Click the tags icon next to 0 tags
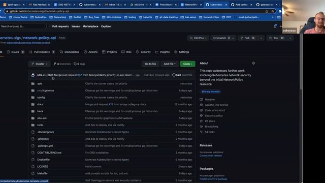The height and width of the screenshot is (183, 325). 75,64
